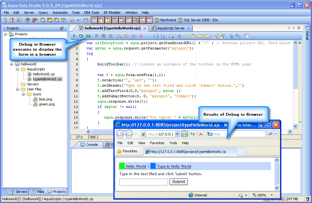
Task: Open the browser zoom level dropdown
Action: [272, 195]
